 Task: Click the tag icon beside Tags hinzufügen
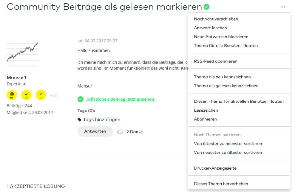point(79,119)
